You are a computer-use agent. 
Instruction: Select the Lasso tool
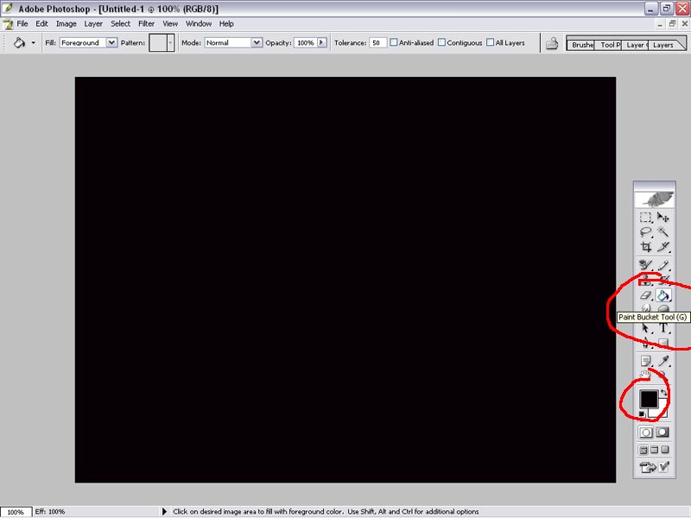tap(645, 231)
